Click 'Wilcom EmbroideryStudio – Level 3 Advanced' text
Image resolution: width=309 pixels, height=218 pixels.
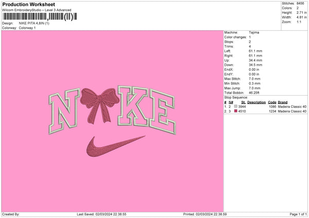click(37, 10)
